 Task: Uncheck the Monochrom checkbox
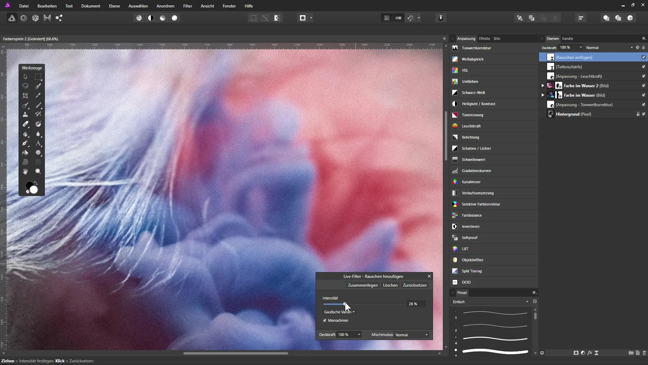325,320
